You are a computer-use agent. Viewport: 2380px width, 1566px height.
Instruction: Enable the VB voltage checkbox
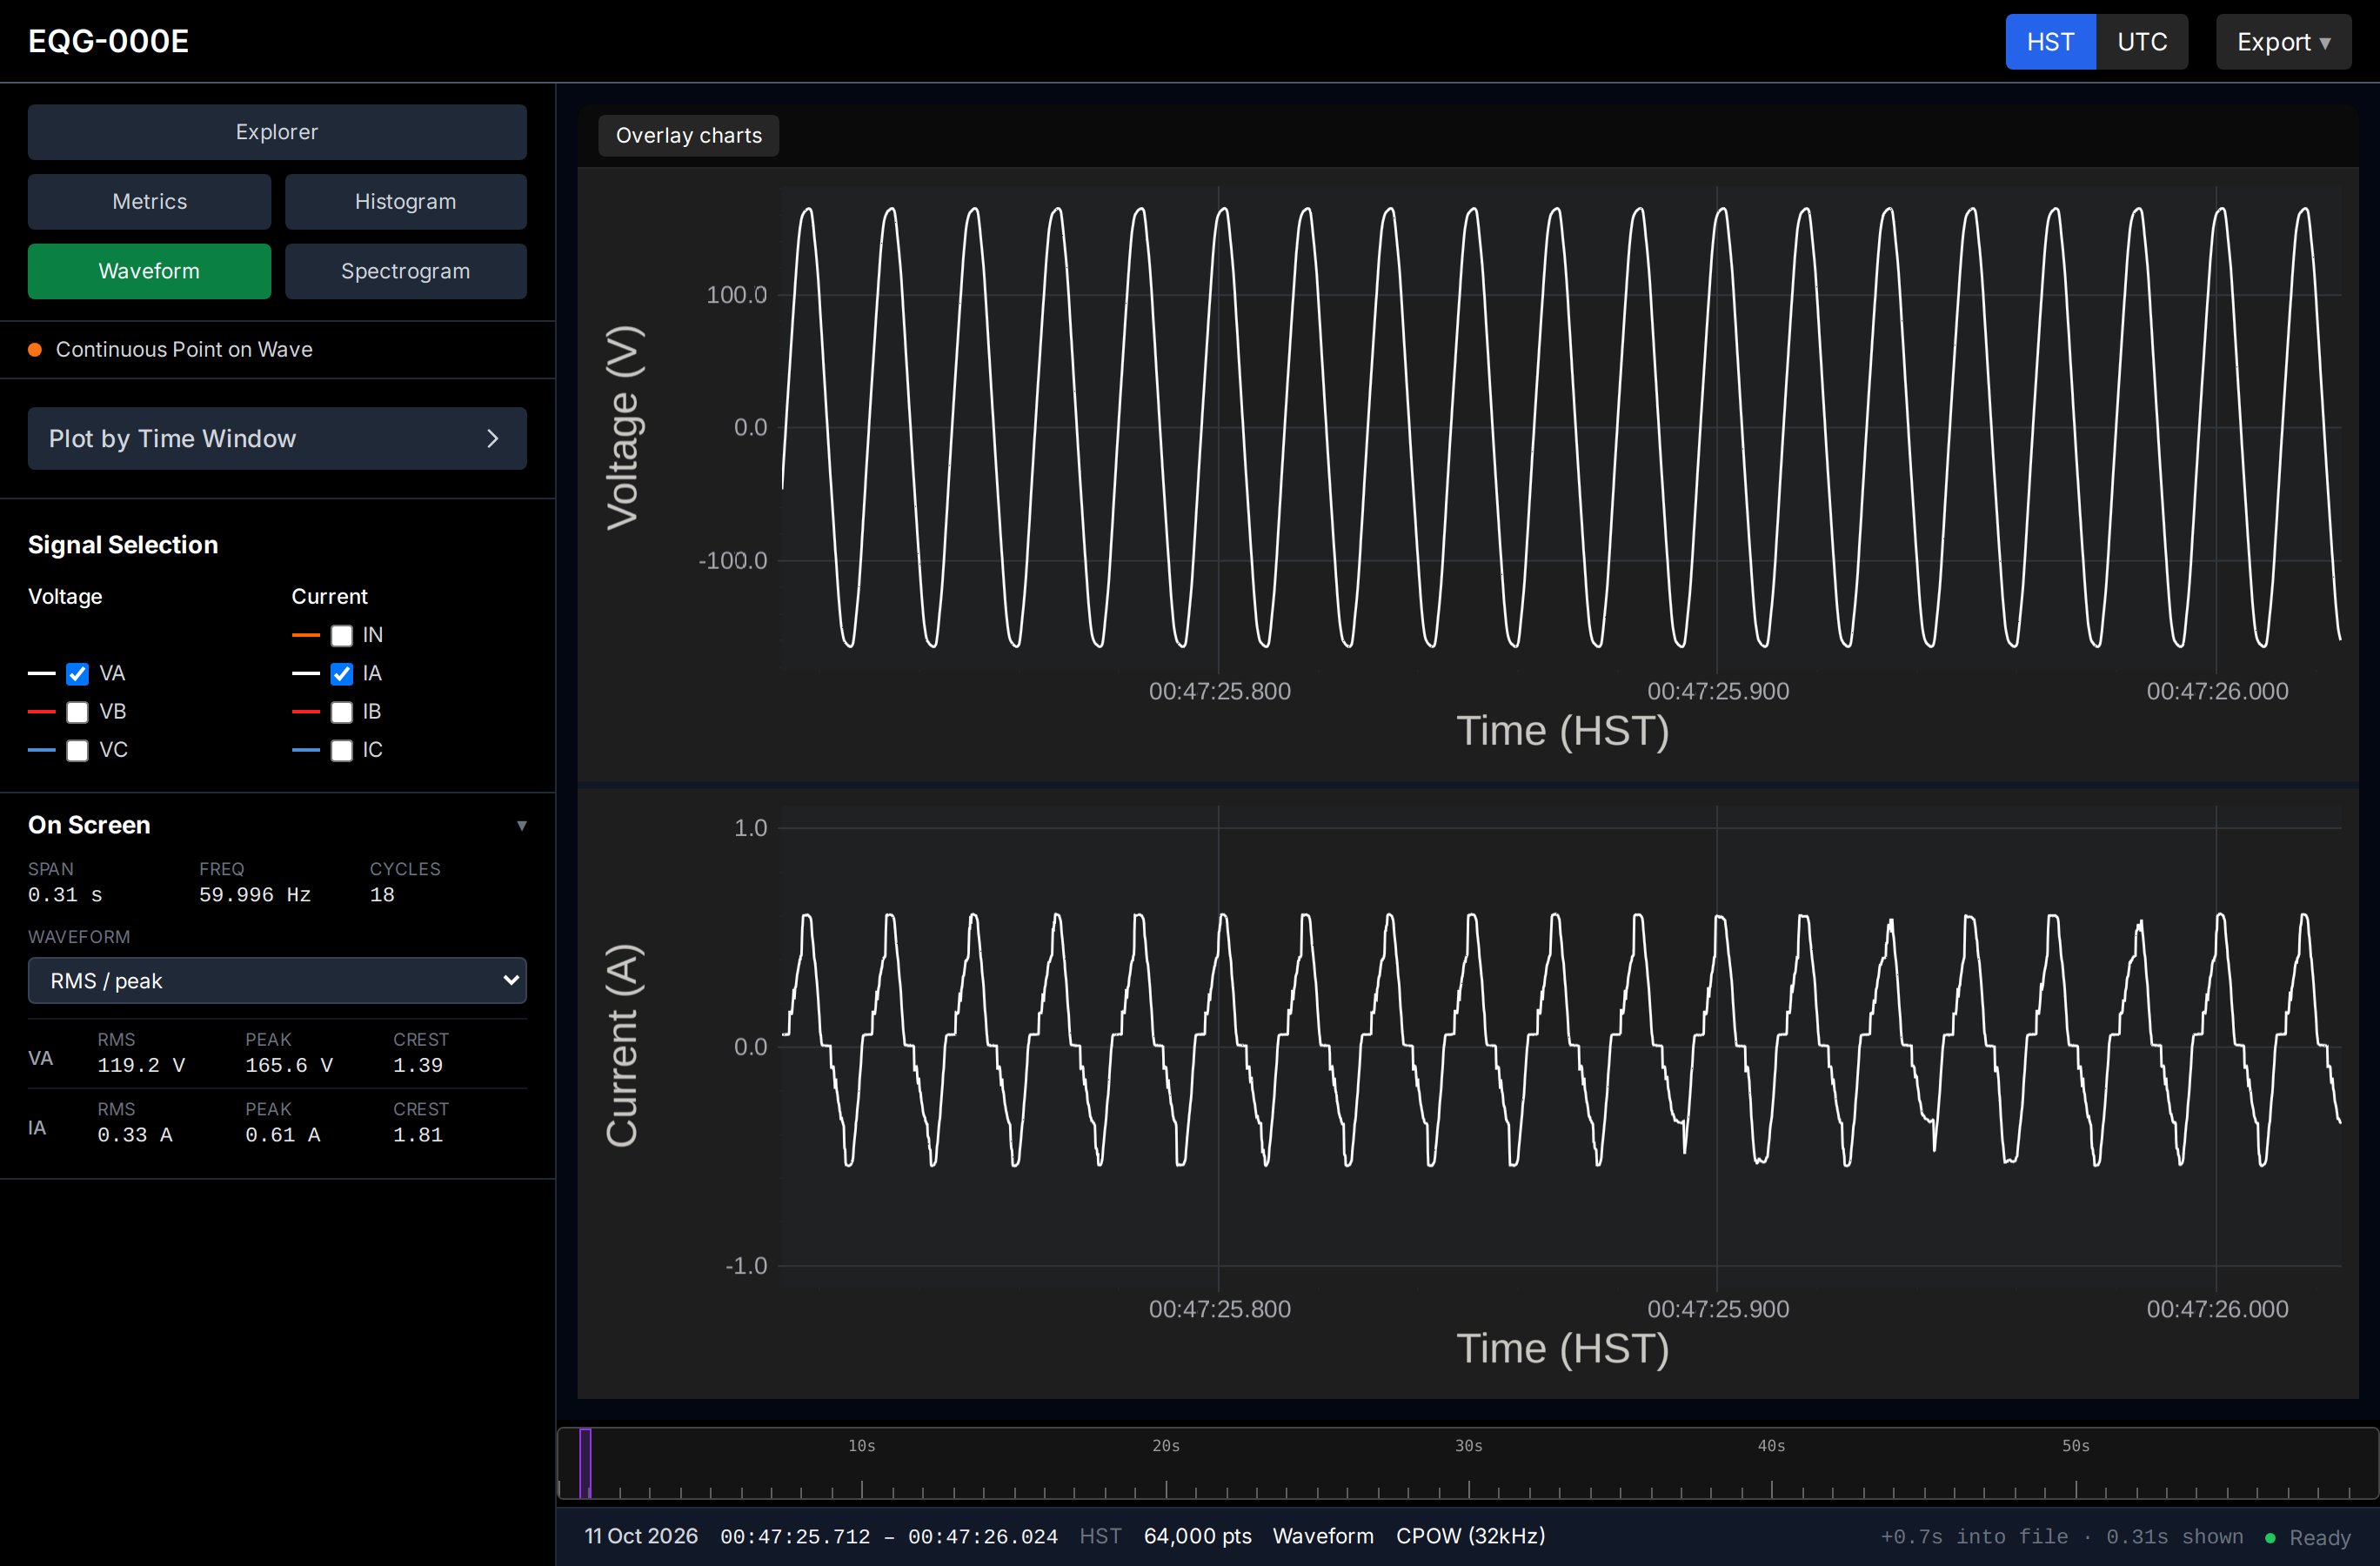(77, 712)
